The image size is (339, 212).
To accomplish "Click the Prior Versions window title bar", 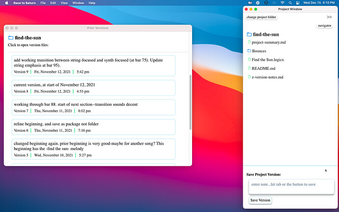I will pyautogui.click(x=98, y=28).
